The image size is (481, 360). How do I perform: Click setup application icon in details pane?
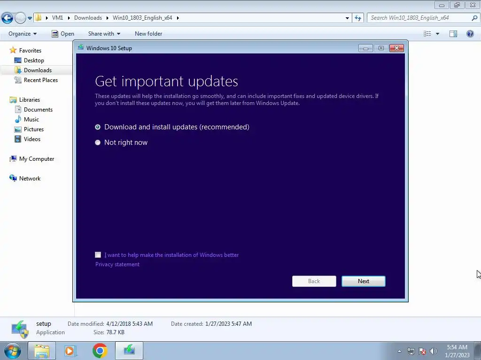tap(20, 329)
